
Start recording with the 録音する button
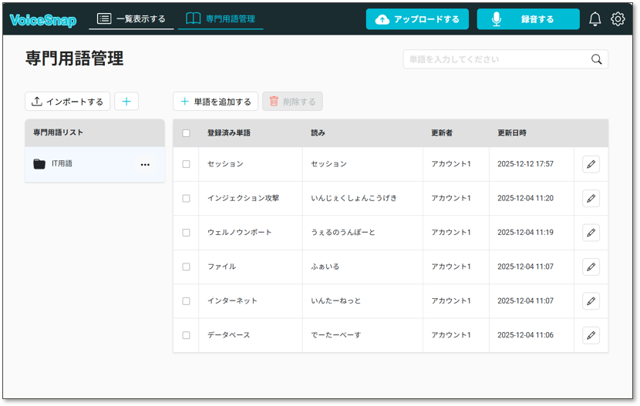tap(527, 19)
